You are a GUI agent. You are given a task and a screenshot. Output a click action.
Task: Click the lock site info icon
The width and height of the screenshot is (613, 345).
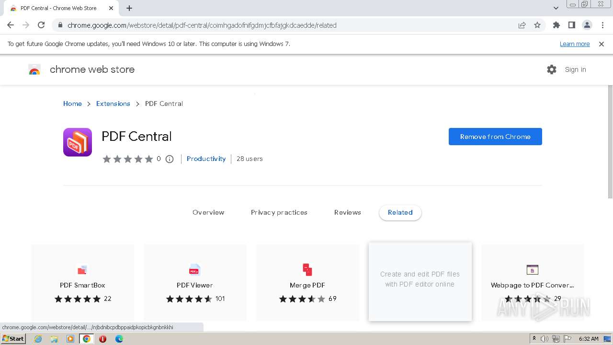coord(60,25)
